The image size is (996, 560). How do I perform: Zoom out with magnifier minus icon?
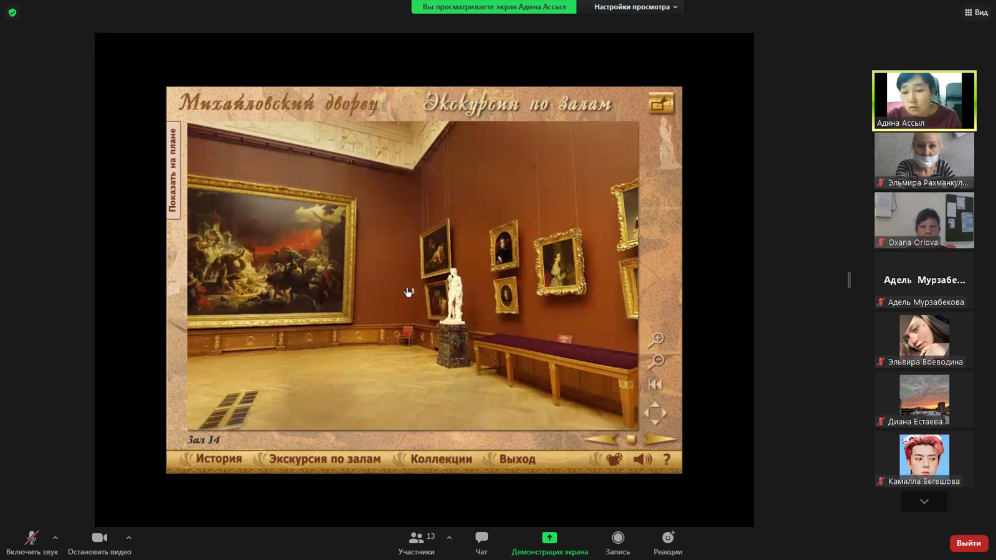coord(656,361)
